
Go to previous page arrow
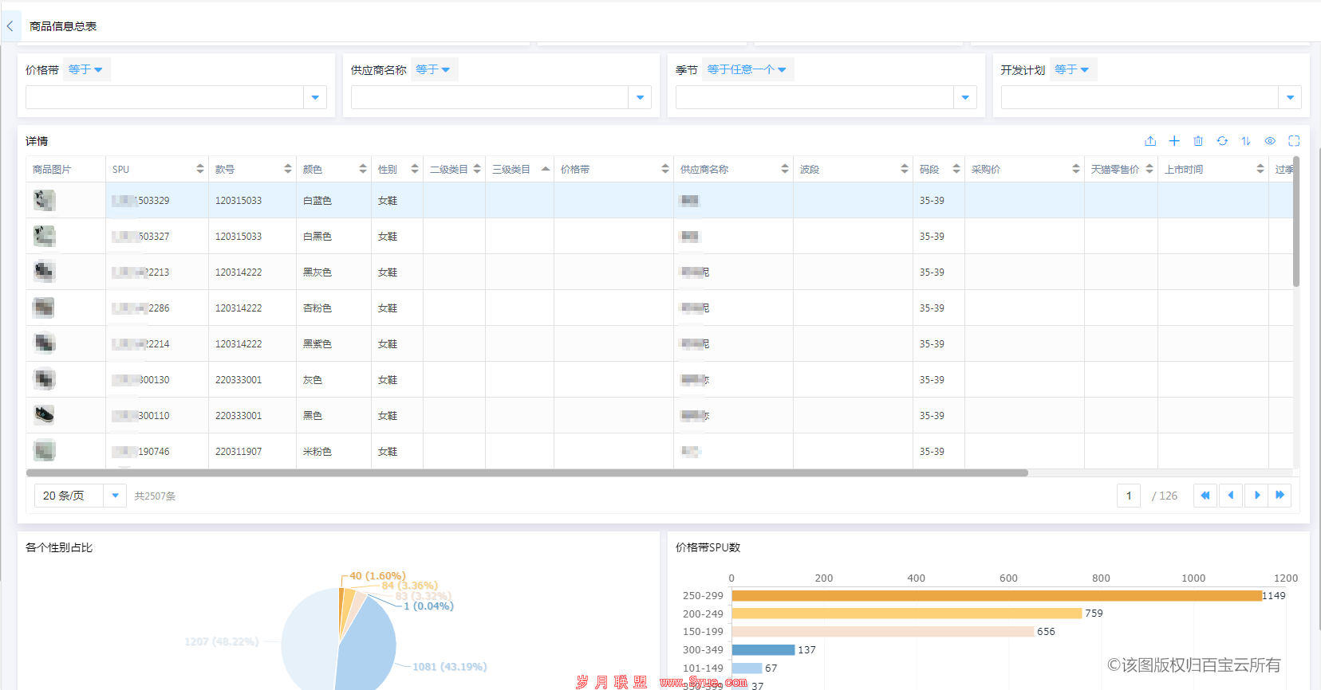click(1231, 496)
